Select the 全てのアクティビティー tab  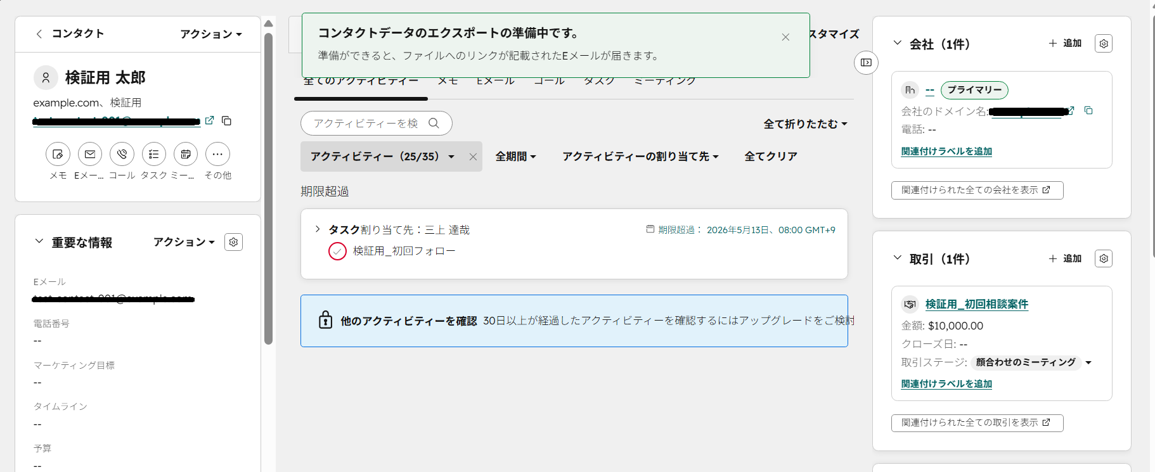pyautogui.click(x=361, y=81)
